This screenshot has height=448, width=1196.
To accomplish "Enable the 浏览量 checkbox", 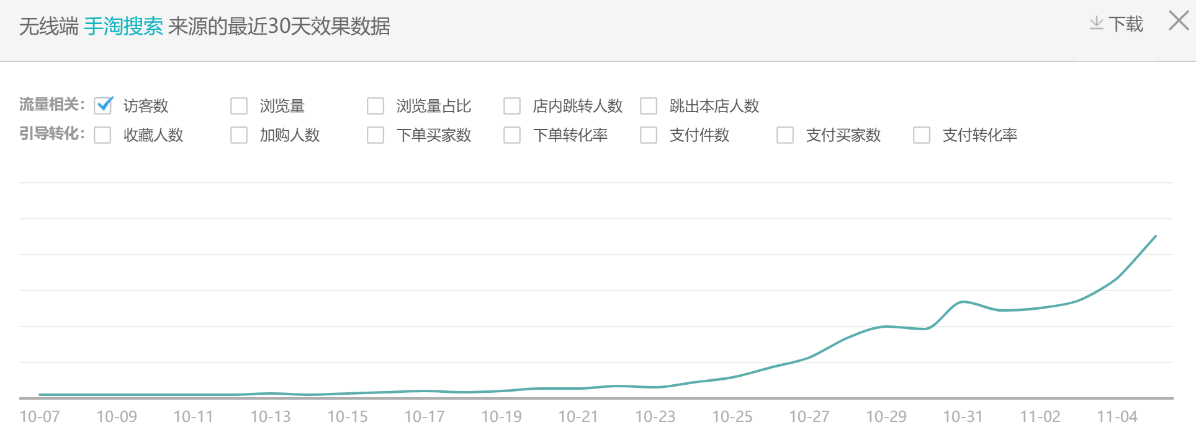I will point(239,106).
